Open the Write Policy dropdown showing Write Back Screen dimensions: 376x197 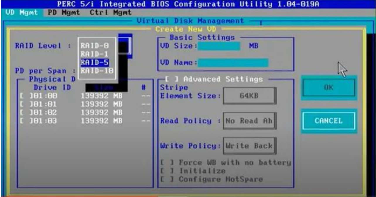249,146
